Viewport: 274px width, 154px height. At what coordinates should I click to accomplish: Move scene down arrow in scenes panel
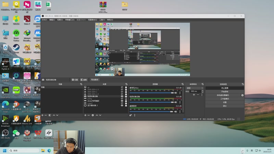(x=57, y=115)
